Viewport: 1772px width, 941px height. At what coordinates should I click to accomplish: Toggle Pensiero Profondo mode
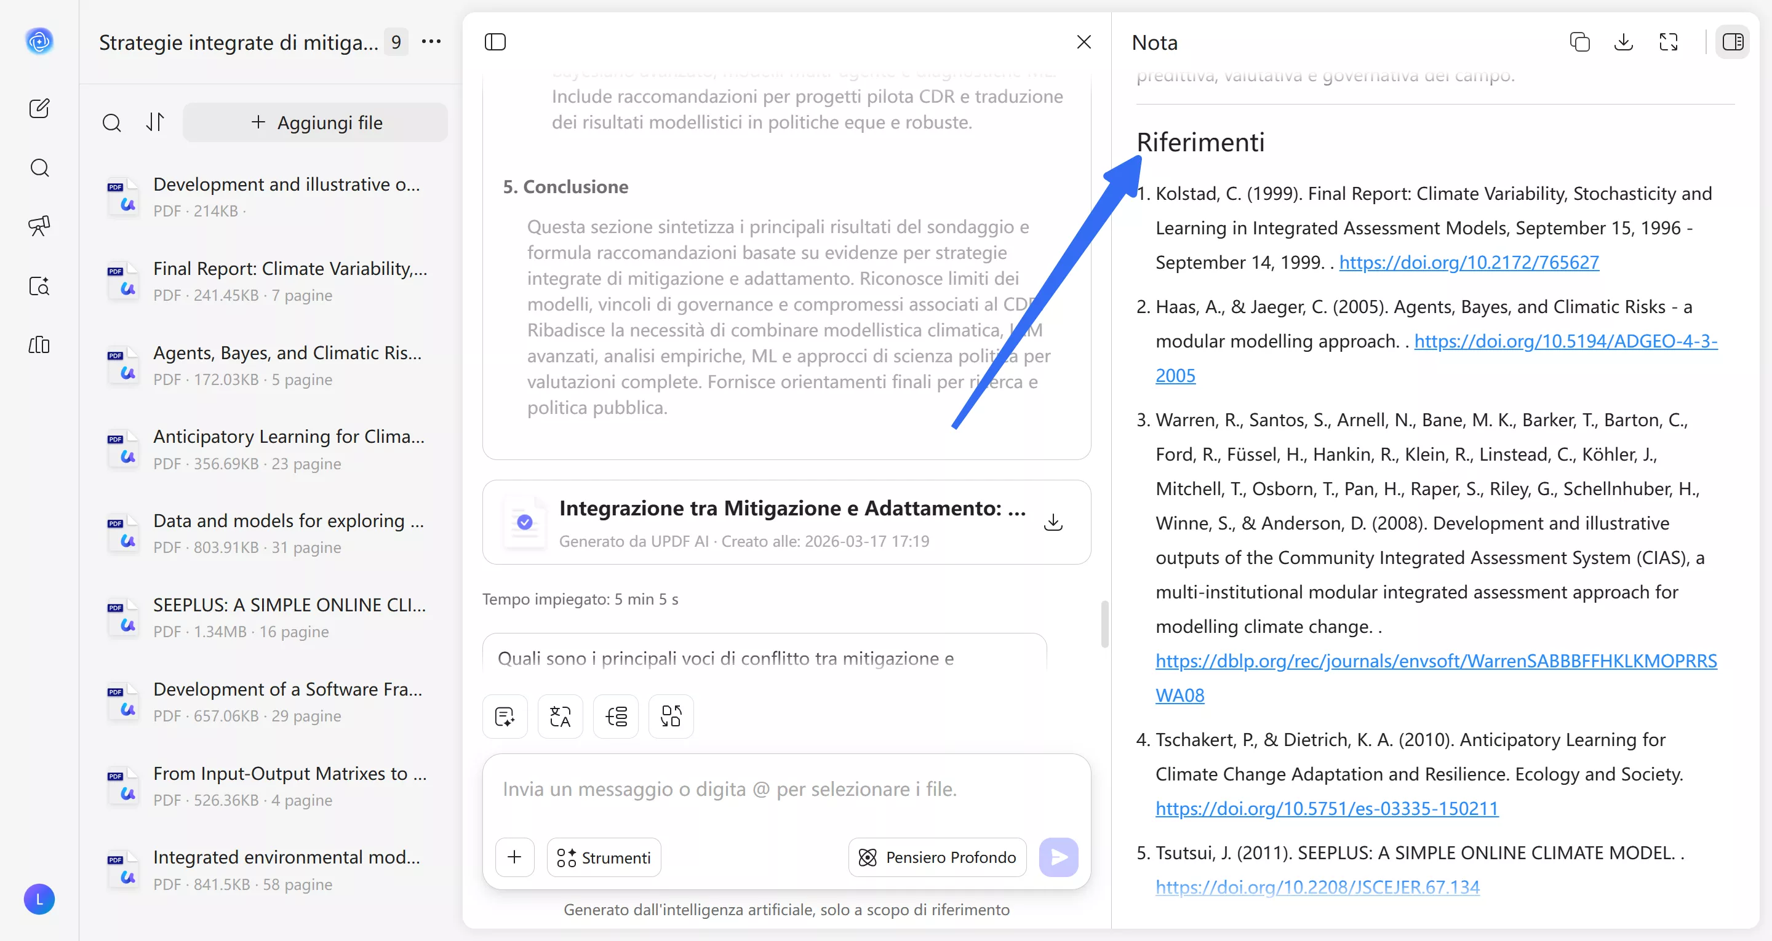[x=937, y=857]
